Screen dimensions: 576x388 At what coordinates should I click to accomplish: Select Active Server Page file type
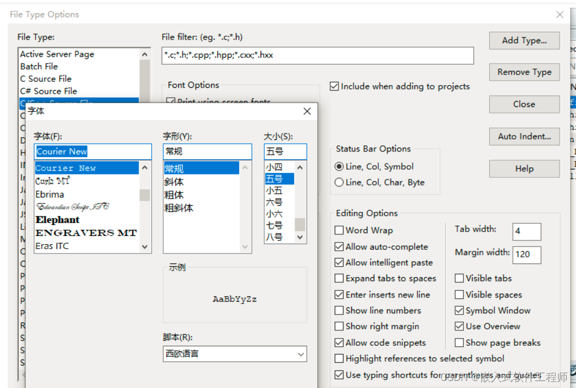tap(79, 54)
